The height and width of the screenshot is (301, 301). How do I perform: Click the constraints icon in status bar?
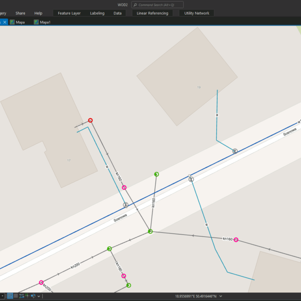tap(22, 296)
